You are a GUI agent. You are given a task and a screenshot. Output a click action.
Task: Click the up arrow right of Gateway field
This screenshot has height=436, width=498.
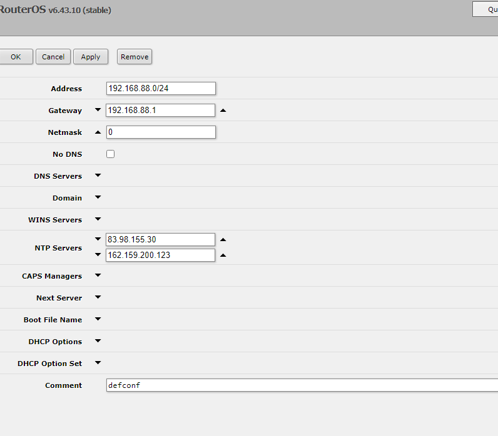tap(223, 111)
